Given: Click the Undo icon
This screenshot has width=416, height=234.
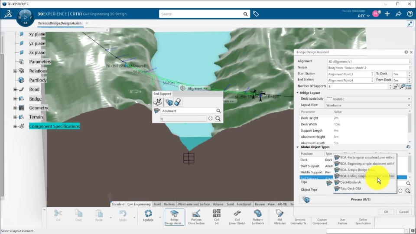Looking at the screenshot, I should (x=123, y=216).
